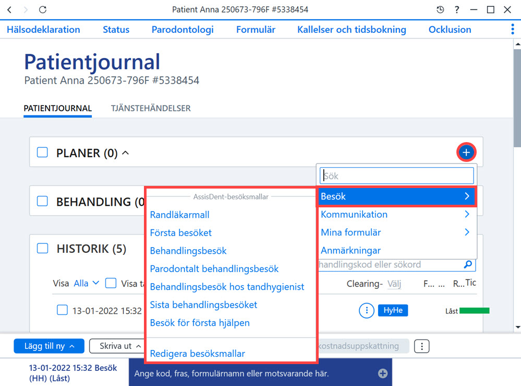Tick the PLANER checkbox
The height and width of the screenshot is (386, 521).
(42, 153)
